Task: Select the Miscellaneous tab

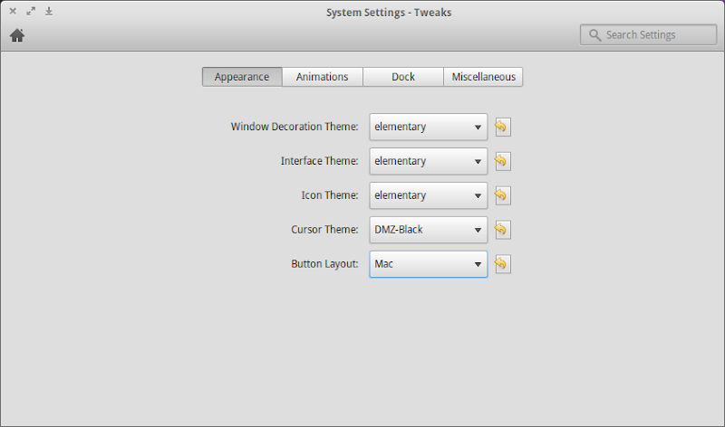Action: click(x=484, y=77)
